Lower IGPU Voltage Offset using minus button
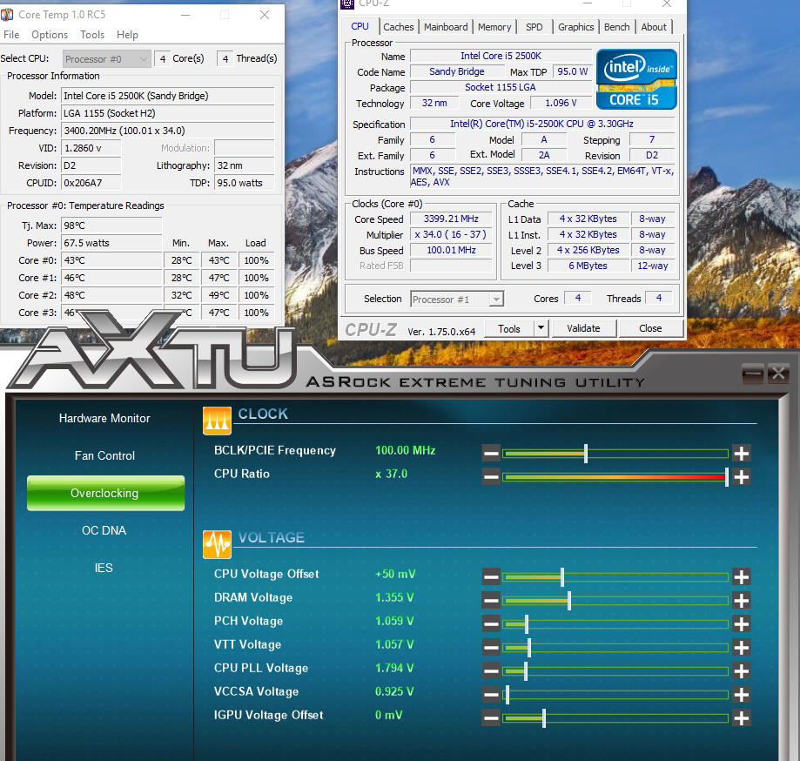This screenshot has width=800, height=761. (x=491, y=718)
